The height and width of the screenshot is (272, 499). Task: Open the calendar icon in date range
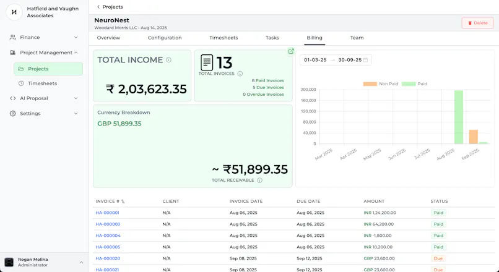pyautogui.click(x=365, y=60)
